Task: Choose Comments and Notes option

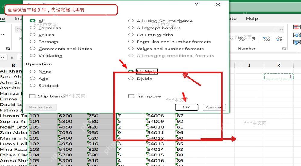Action: pyautogui.click(x=33, y=49)
